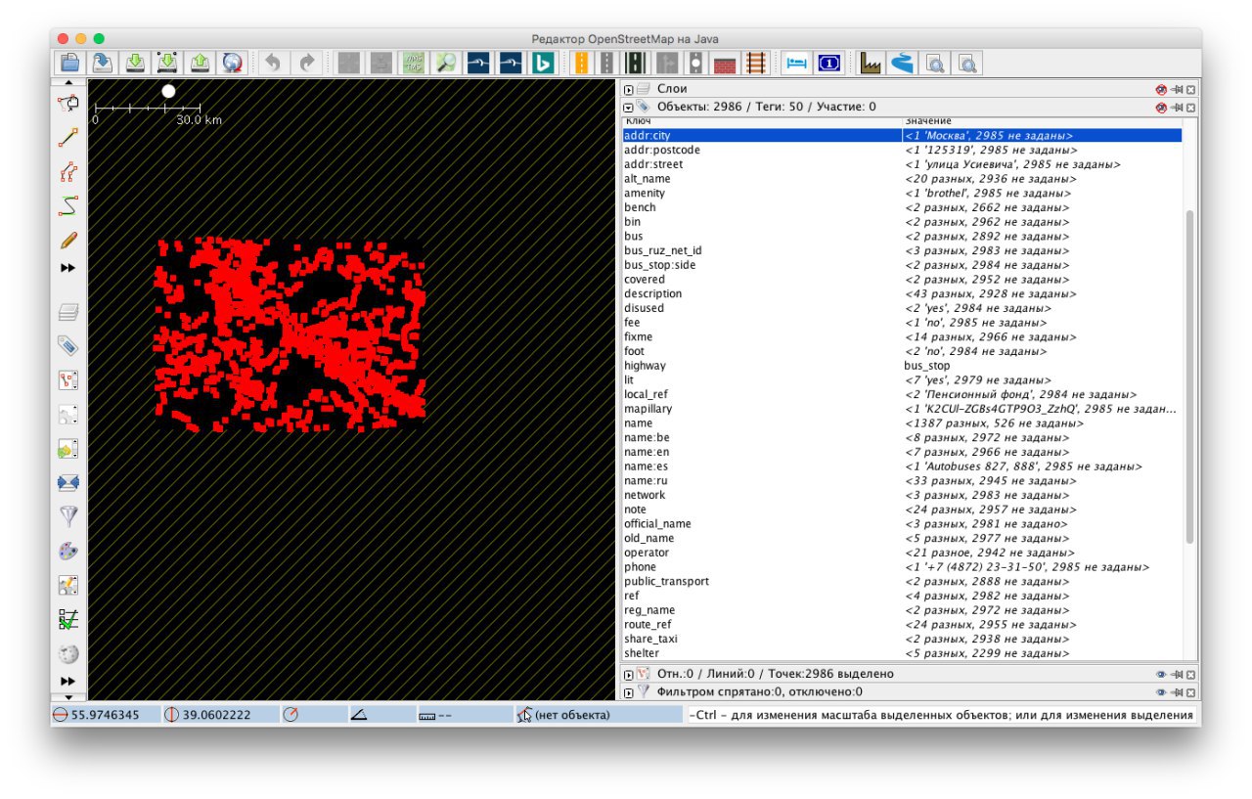The height and width of the screenshot is (799, 1252).
Task: Undock the Слои panel with pin icon
Action: pyautogui.click(x=1177, y=89)
